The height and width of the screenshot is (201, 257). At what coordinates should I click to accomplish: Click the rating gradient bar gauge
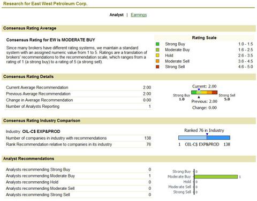click(x=205, y=92)
